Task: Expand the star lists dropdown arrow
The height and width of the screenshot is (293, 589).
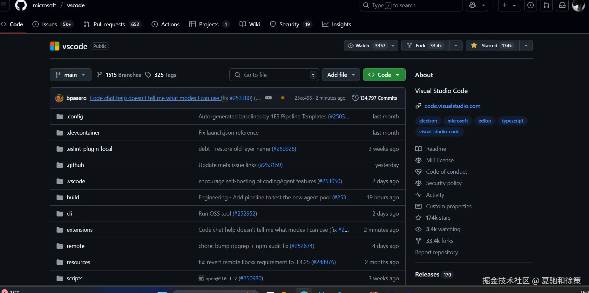Action: pos(526,46)
